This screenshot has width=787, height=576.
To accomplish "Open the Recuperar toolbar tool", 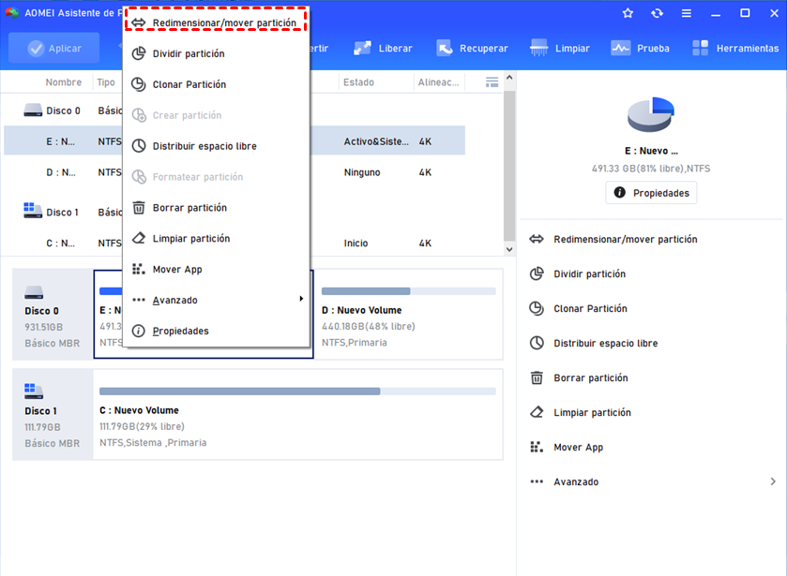I will pos(472,48).
